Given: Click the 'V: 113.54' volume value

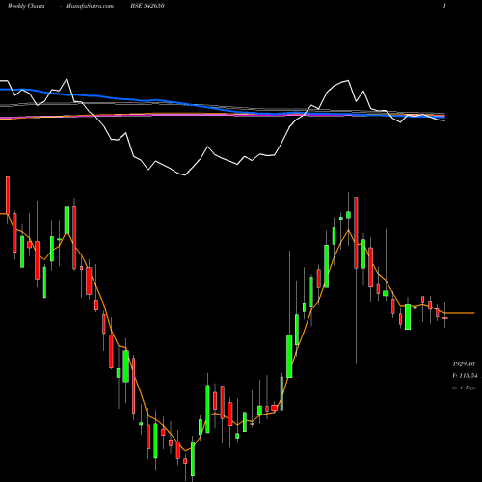Looking at the screenshot, I should pyautogui.click(x=465, y=375).
